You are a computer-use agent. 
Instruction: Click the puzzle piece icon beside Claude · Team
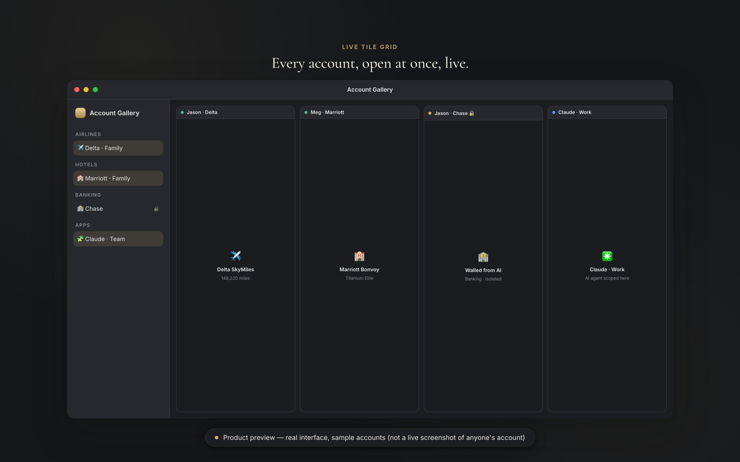pos(80,239)
